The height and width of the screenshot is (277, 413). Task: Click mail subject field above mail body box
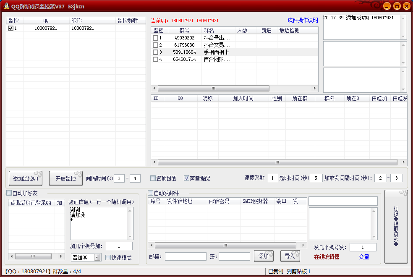coord(343,201)
